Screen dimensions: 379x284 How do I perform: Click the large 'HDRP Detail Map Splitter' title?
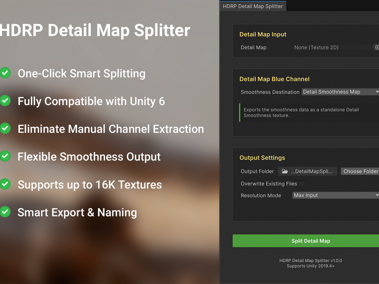coord(95,31)
